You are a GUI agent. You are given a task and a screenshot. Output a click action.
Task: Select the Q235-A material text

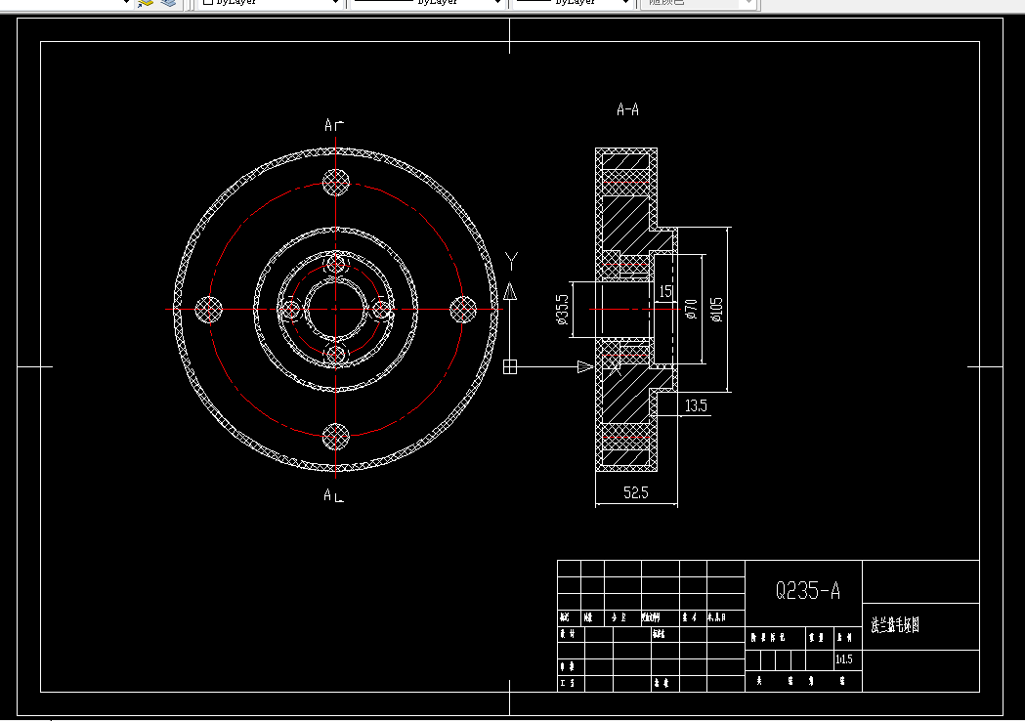point(808,591)
